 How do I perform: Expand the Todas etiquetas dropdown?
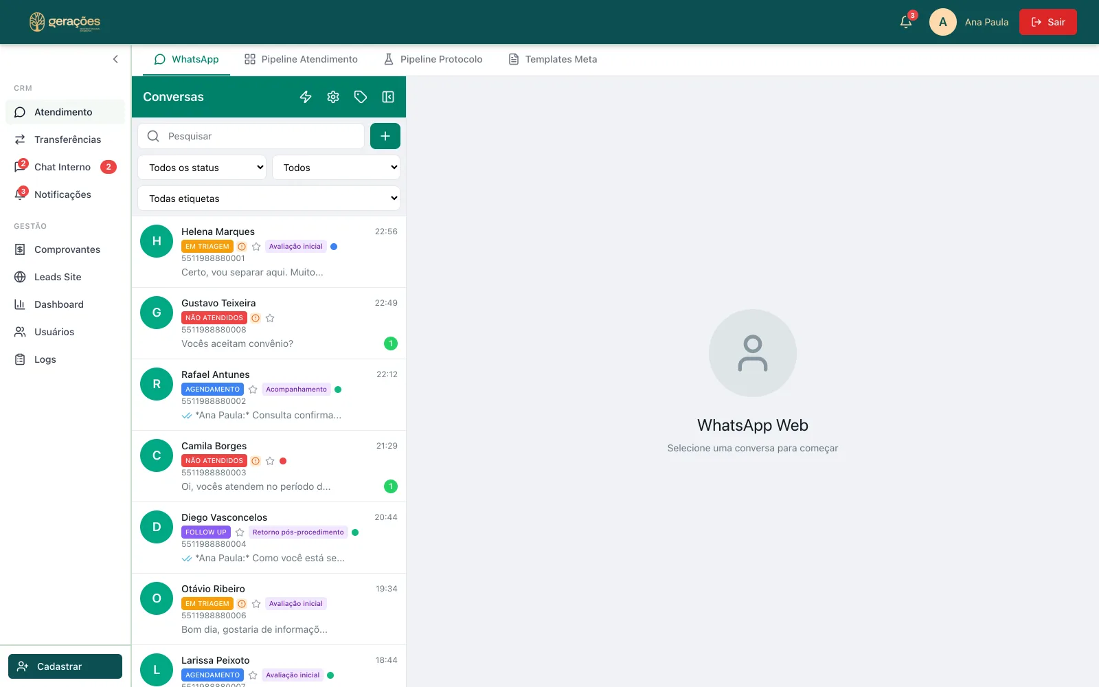(269, 199)
